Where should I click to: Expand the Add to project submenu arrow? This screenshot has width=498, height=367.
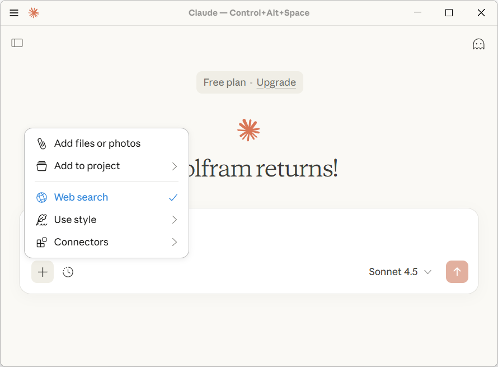coord(175,166)
